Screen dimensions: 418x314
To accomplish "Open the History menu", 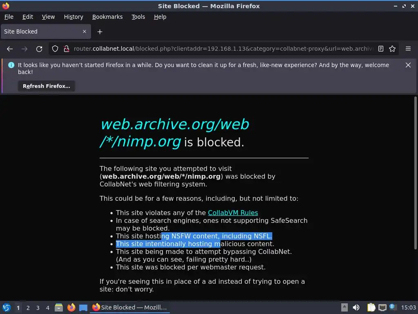I will pos(73,17).
